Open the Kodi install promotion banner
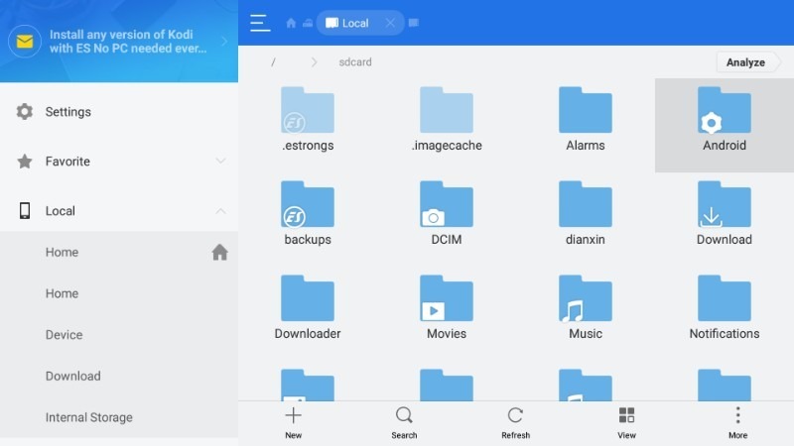Screen dimensions: 794x446 click(119, 42)
